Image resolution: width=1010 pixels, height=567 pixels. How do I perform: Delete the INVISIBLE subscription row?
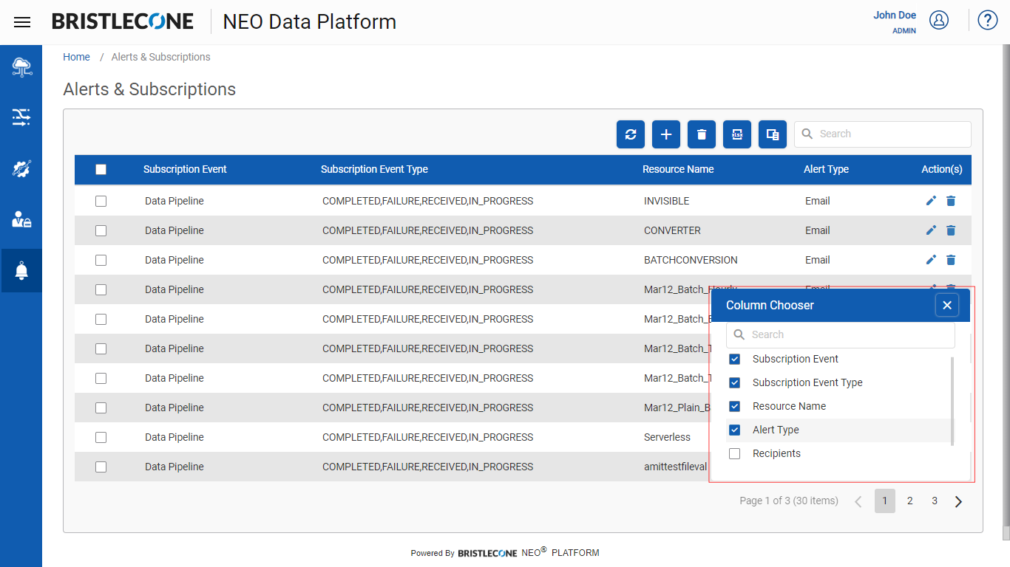[x=951, y=201]
